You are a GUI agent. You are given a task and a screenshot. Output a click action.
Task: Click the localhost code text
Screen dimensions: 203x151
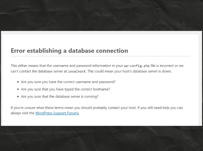(x=77, y=71)
